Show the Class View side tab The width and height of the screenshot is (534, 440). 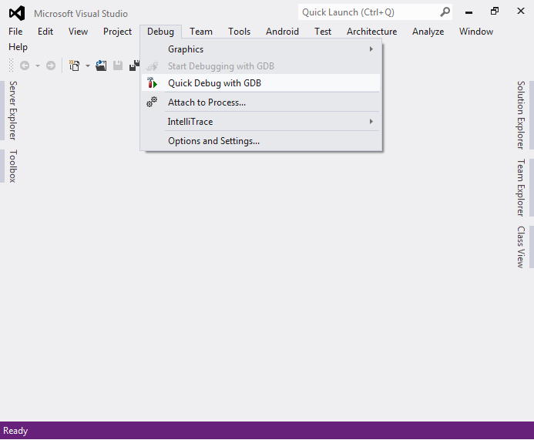click(521, 247)
